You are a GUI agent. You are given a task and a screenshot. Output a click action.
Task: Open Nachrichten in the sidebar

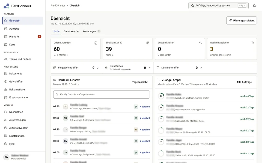(23, 112)
